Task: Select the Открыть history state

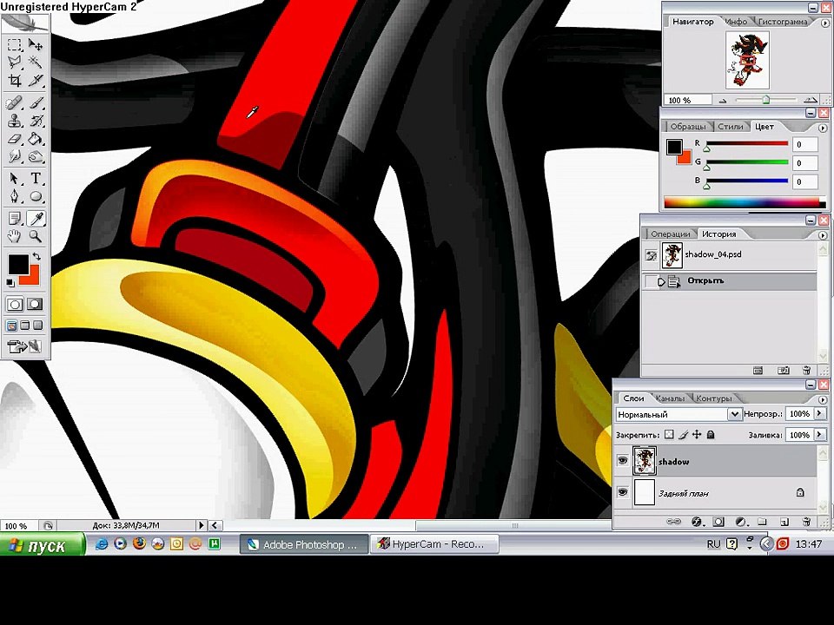Action: pyautogui.click(x=729, y=281)
